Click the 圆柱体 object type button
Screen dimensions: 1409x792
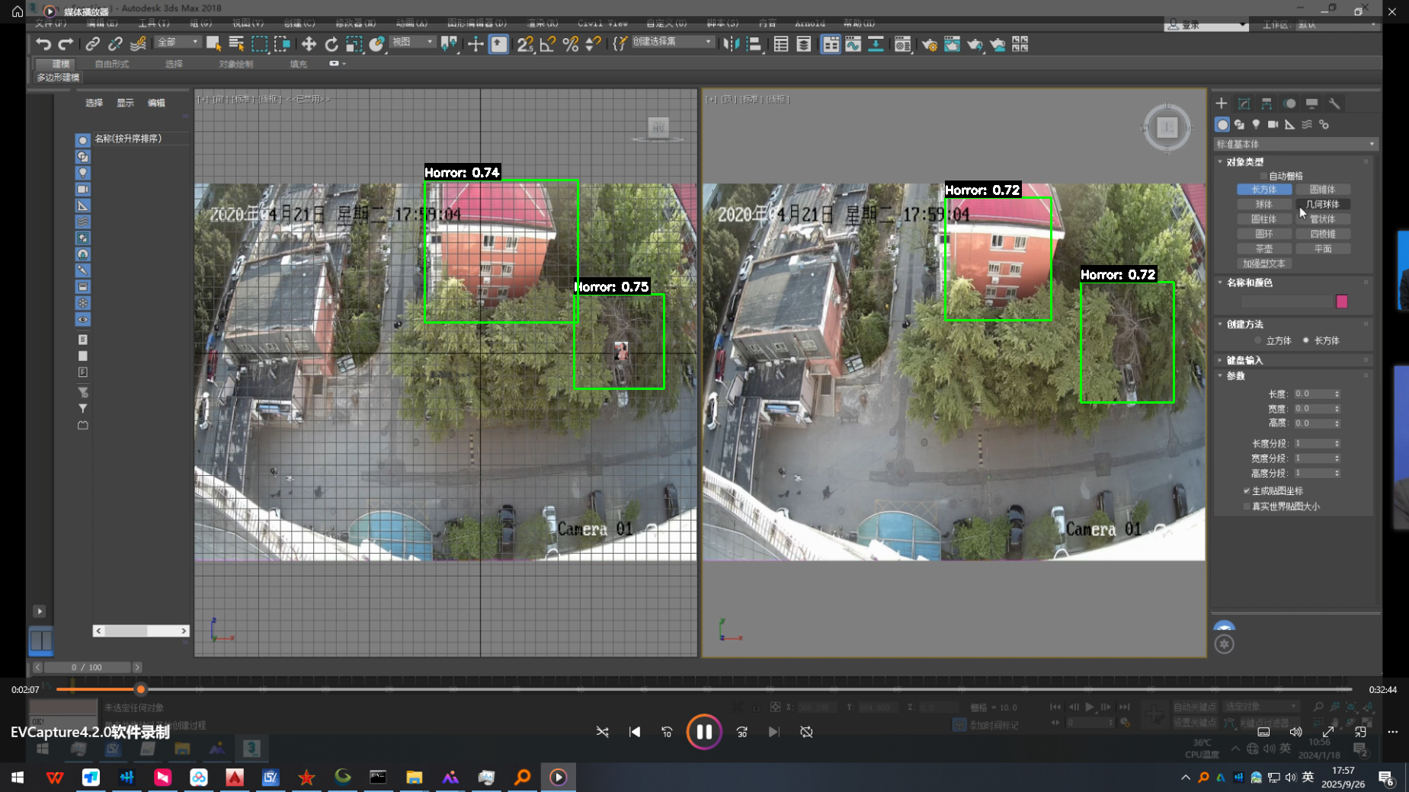point(1263,219)
